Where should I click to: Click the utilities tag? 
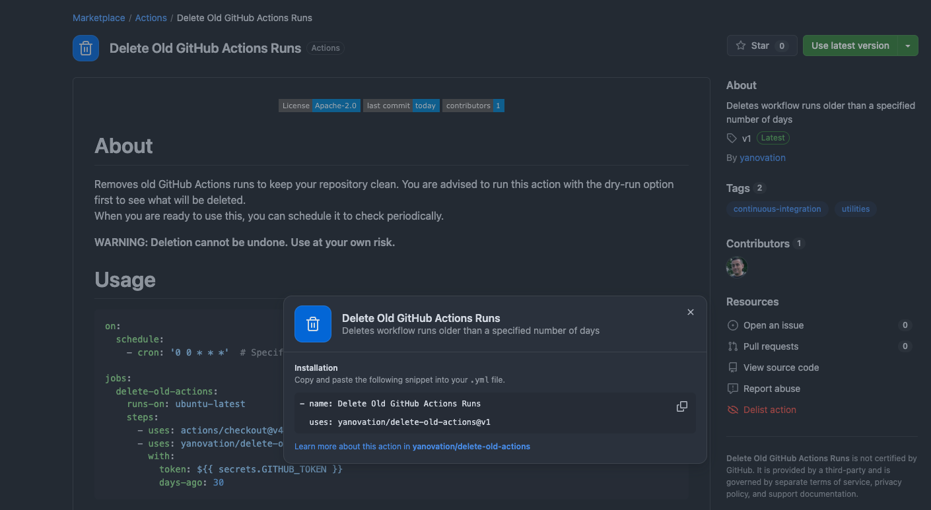point(856,209)
